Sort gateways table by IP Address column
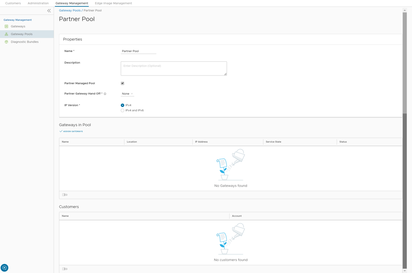 201,142
